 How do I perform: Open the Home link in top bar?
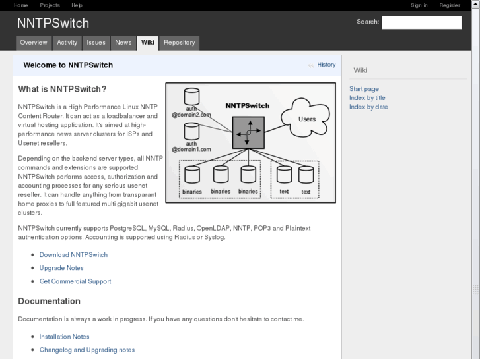click(21, 5)
